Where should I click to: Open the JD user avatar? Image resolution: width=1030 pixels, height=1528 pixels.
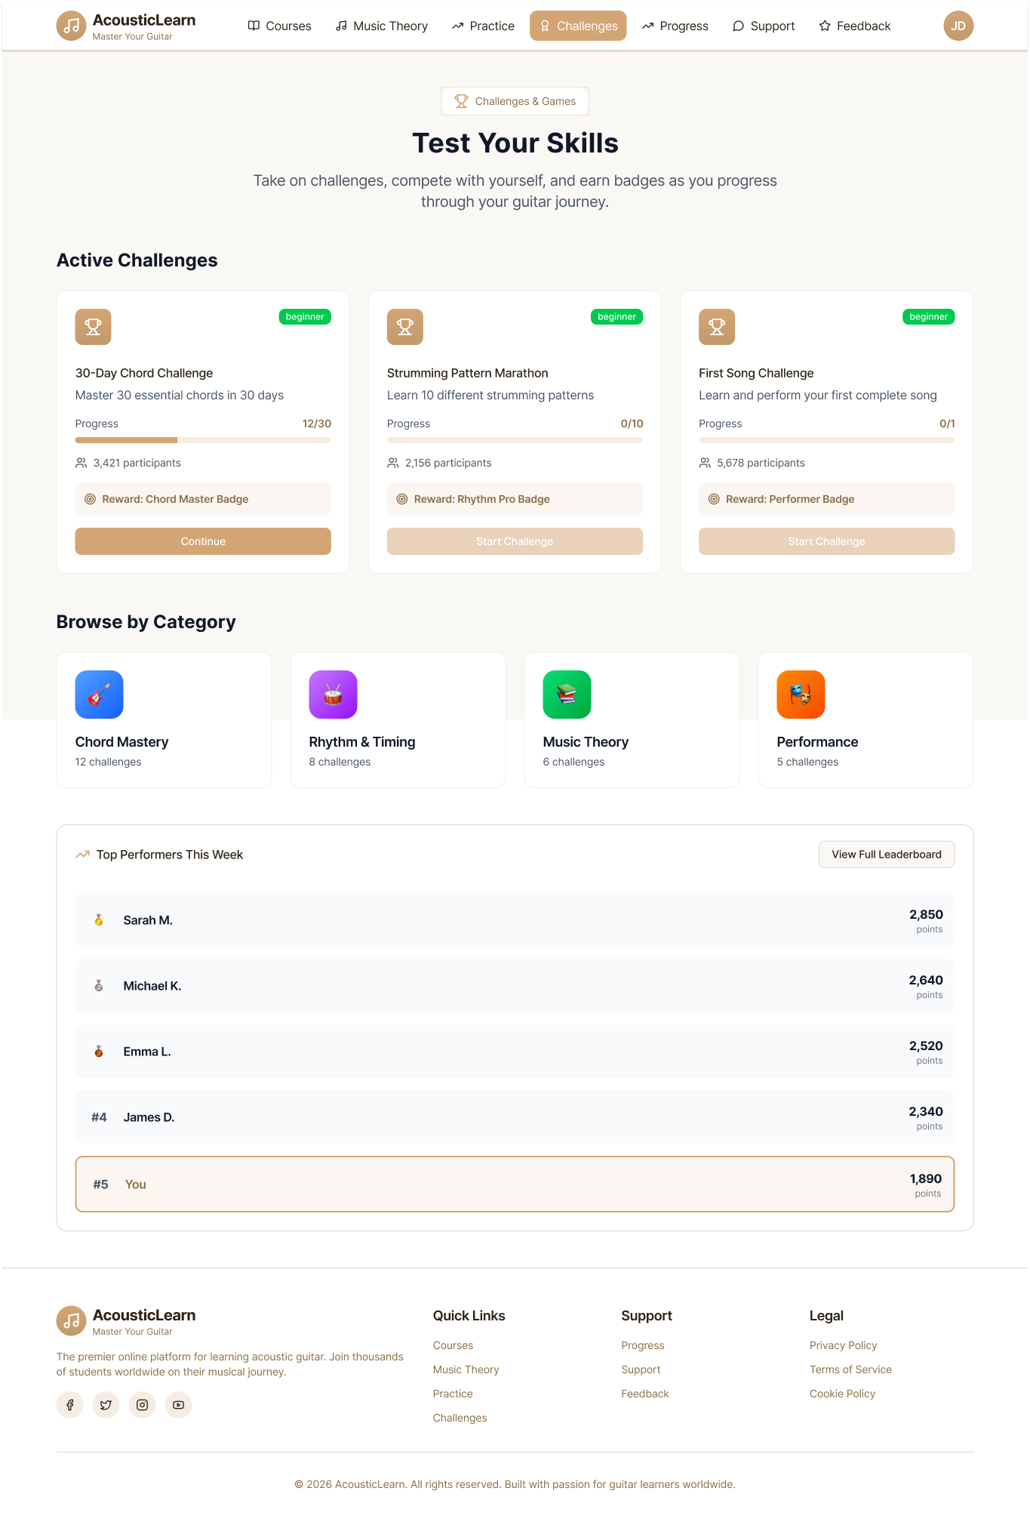point(958,26)
